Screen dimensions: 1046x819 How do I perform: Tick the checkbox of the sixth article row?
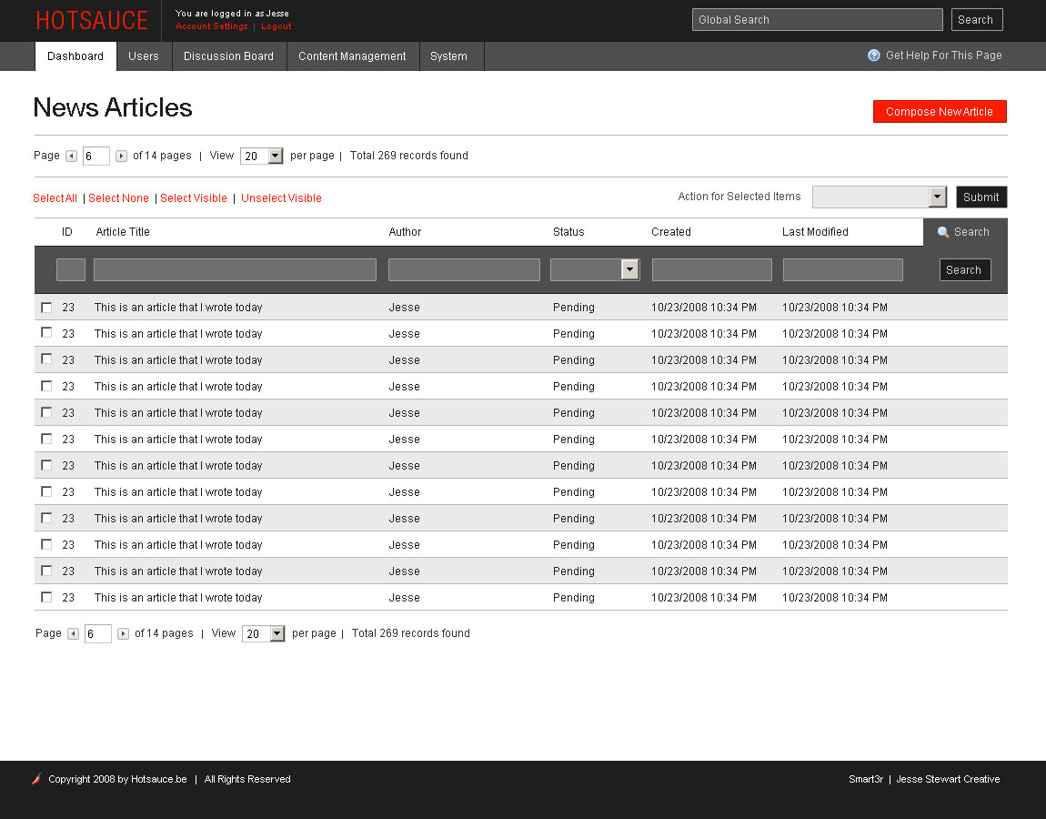[x=46, y=439]
